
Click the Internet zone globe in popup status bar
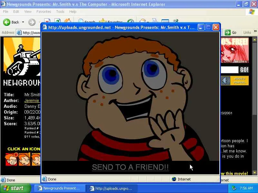point(174,179)
